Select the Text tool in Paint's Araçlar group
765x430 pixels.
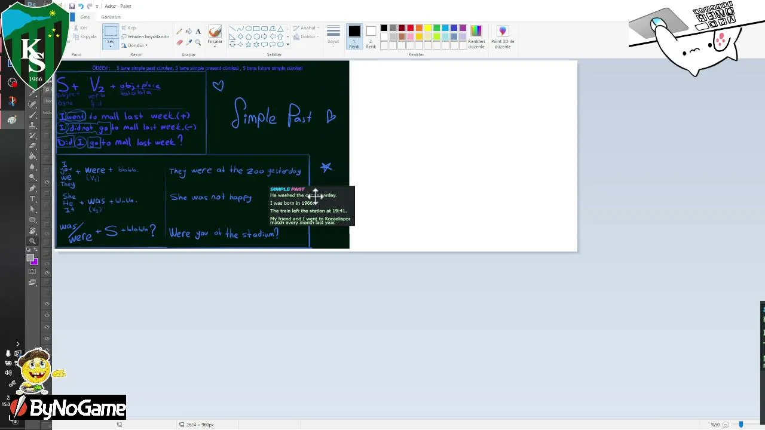[x=198, y=31]
